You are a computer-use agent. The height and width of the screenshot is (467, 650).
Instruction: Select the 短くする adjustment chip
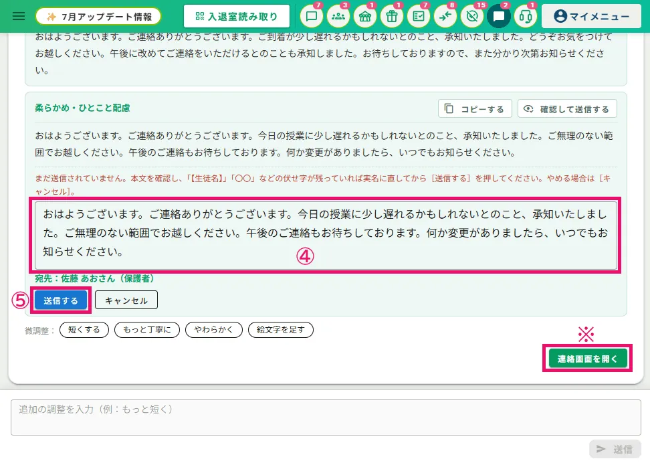84,330
